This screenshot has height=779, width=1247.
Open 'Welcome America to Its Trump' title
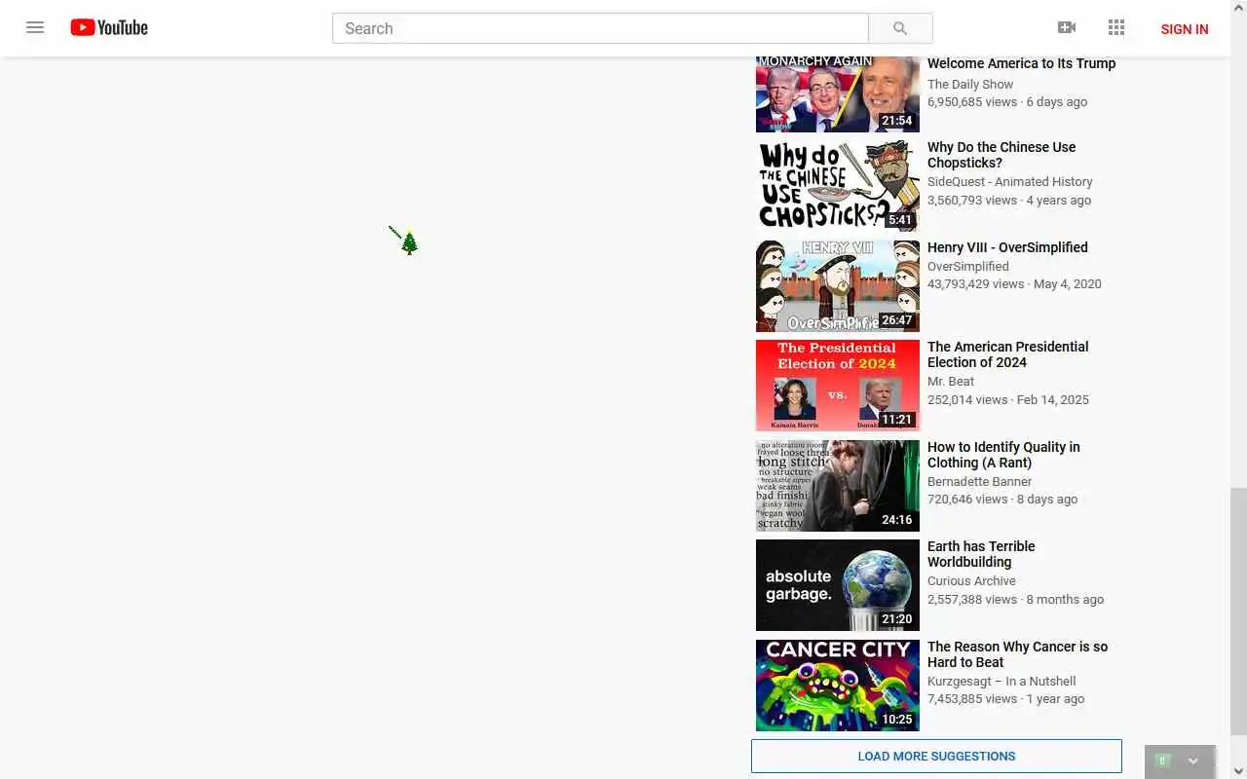click(1021, 63)
